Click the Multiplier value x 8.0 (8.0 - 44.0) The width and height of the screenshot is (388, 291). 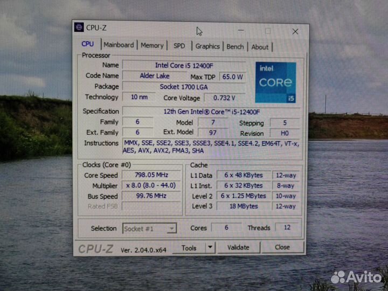[151, 185]
